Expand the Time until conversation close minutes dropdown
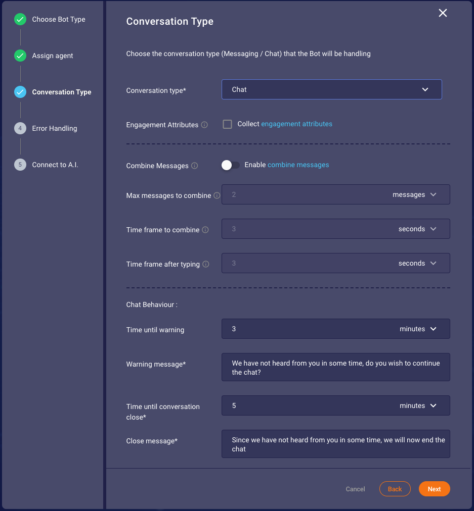474x511 pixels. pos(418,405)
